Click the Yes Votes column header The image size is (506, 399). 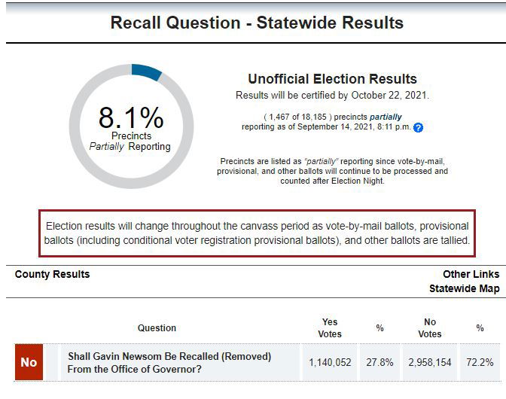coord(330,327)
